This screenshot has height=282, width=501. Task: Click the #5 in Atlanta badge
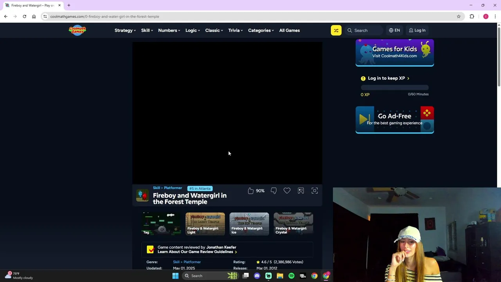click(x=200, y=188)
